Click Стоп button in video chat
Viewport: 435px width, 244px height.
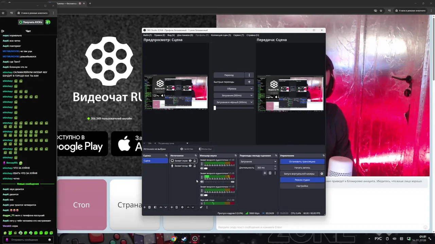(x=82, y=205)
